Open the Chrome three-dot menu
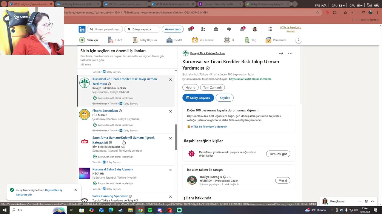This screenshot has height=214, width=382. click(378, 12)
